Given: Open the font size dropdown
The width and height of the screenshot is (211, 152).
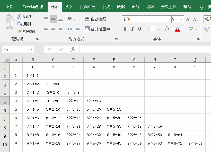Looking at the screenshot, I should (x=181, y=19).
